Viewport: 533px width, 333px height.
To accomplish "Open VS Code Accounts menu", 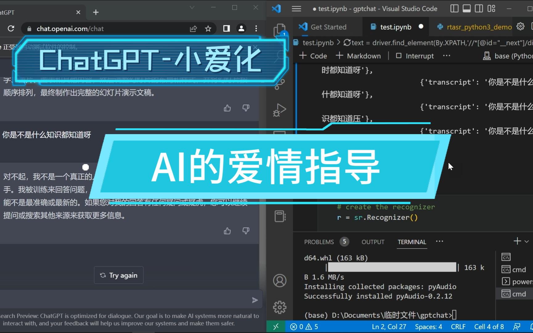I will (280, 281).
